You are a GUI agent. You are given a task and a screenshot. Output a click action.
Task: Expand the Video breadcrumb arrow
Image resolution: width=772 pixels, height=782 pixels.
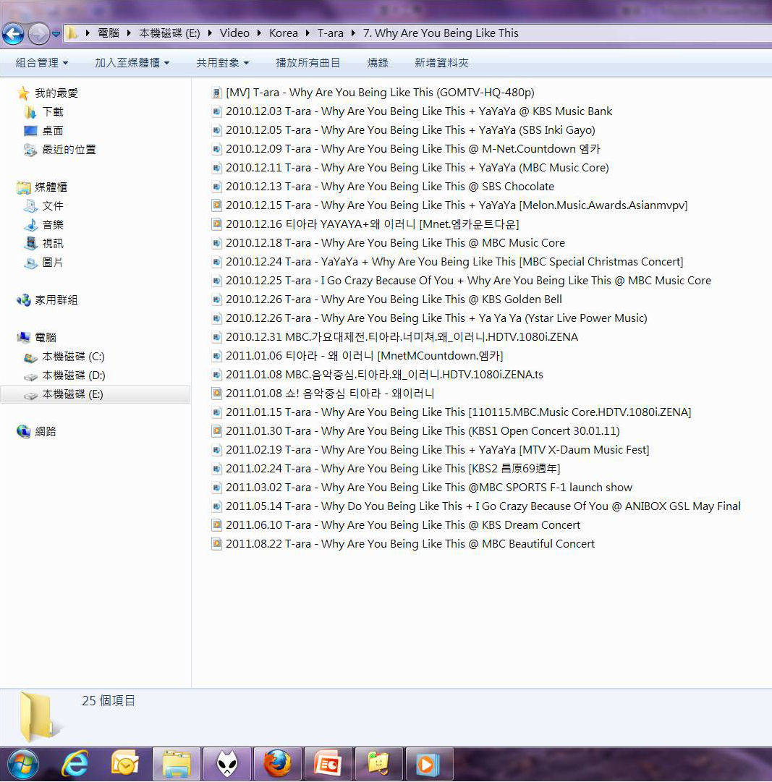point(259,33)
